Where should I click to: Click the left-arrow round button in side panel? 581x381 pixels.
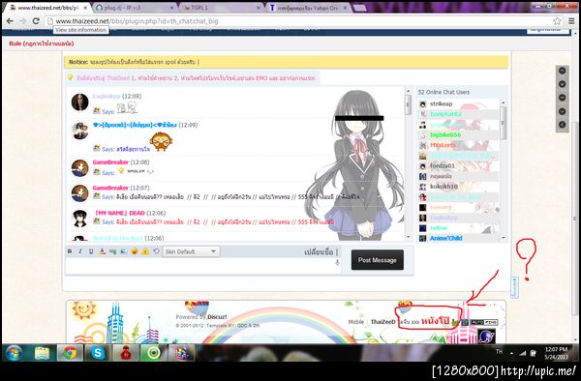click(562, 125)
